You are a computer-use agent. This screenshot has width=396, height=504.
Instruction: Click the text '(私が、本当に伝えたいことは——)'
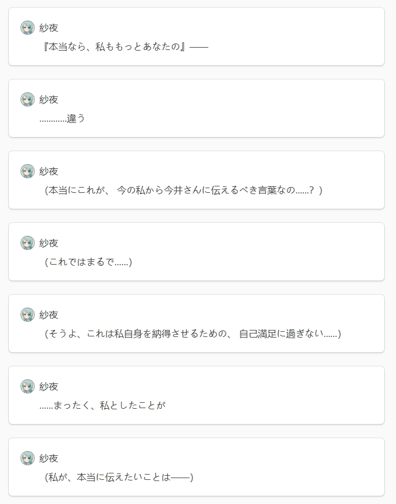point(119,477)
